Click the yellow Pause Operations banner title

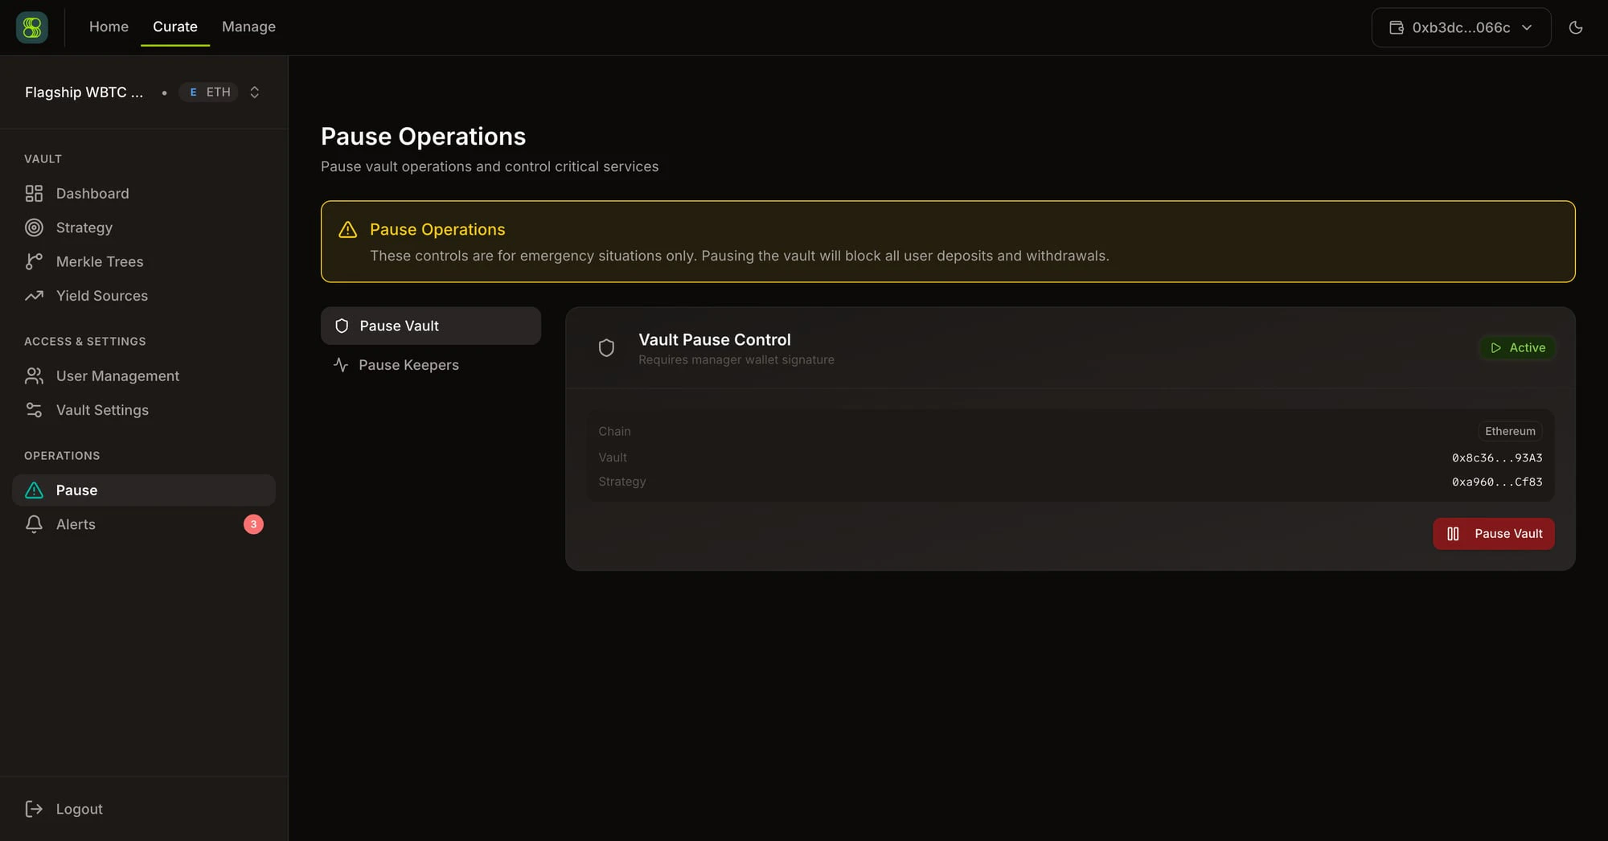[x=437, y=229]
